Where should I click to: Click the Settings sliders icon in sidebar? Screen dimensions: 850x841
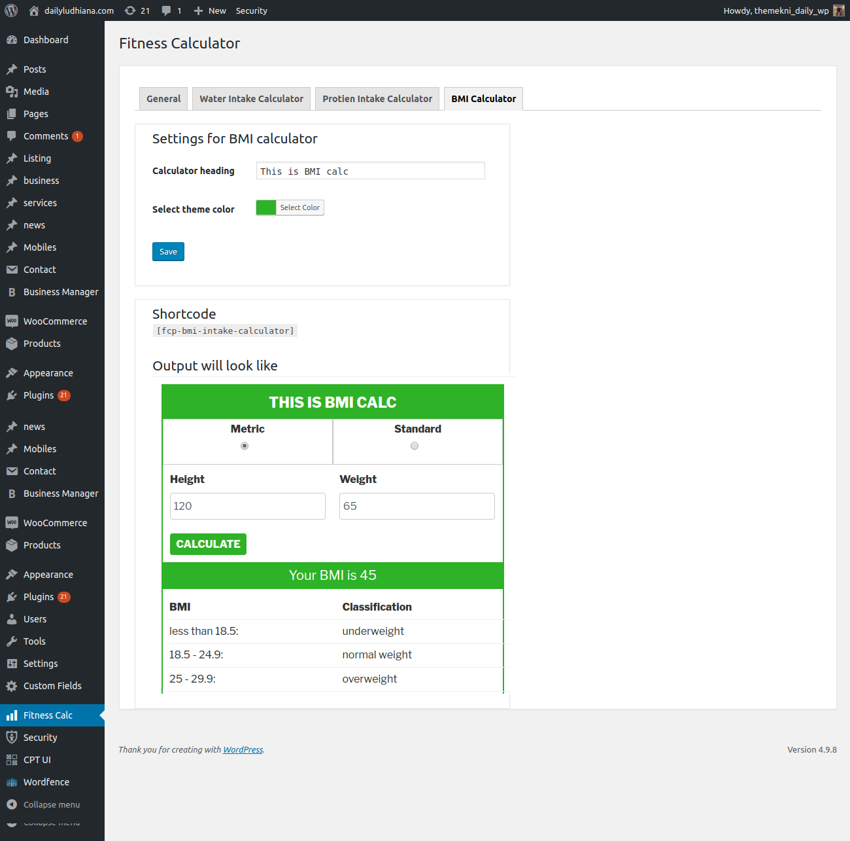coord(12,664)
